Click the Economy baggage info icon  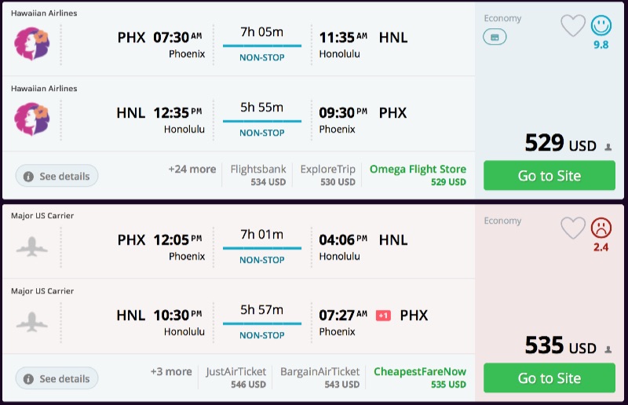point(495,37)
